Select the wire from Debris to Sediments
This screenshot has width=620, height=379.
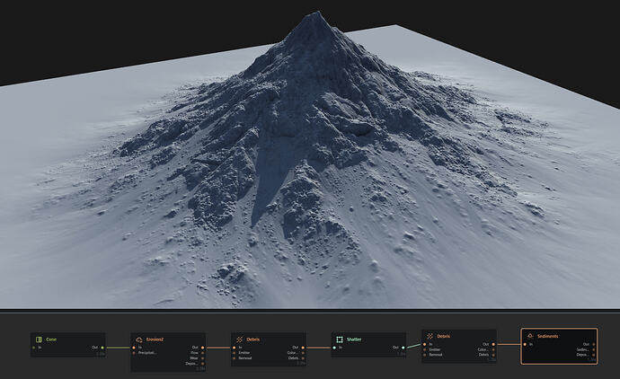tap(509, 345)
